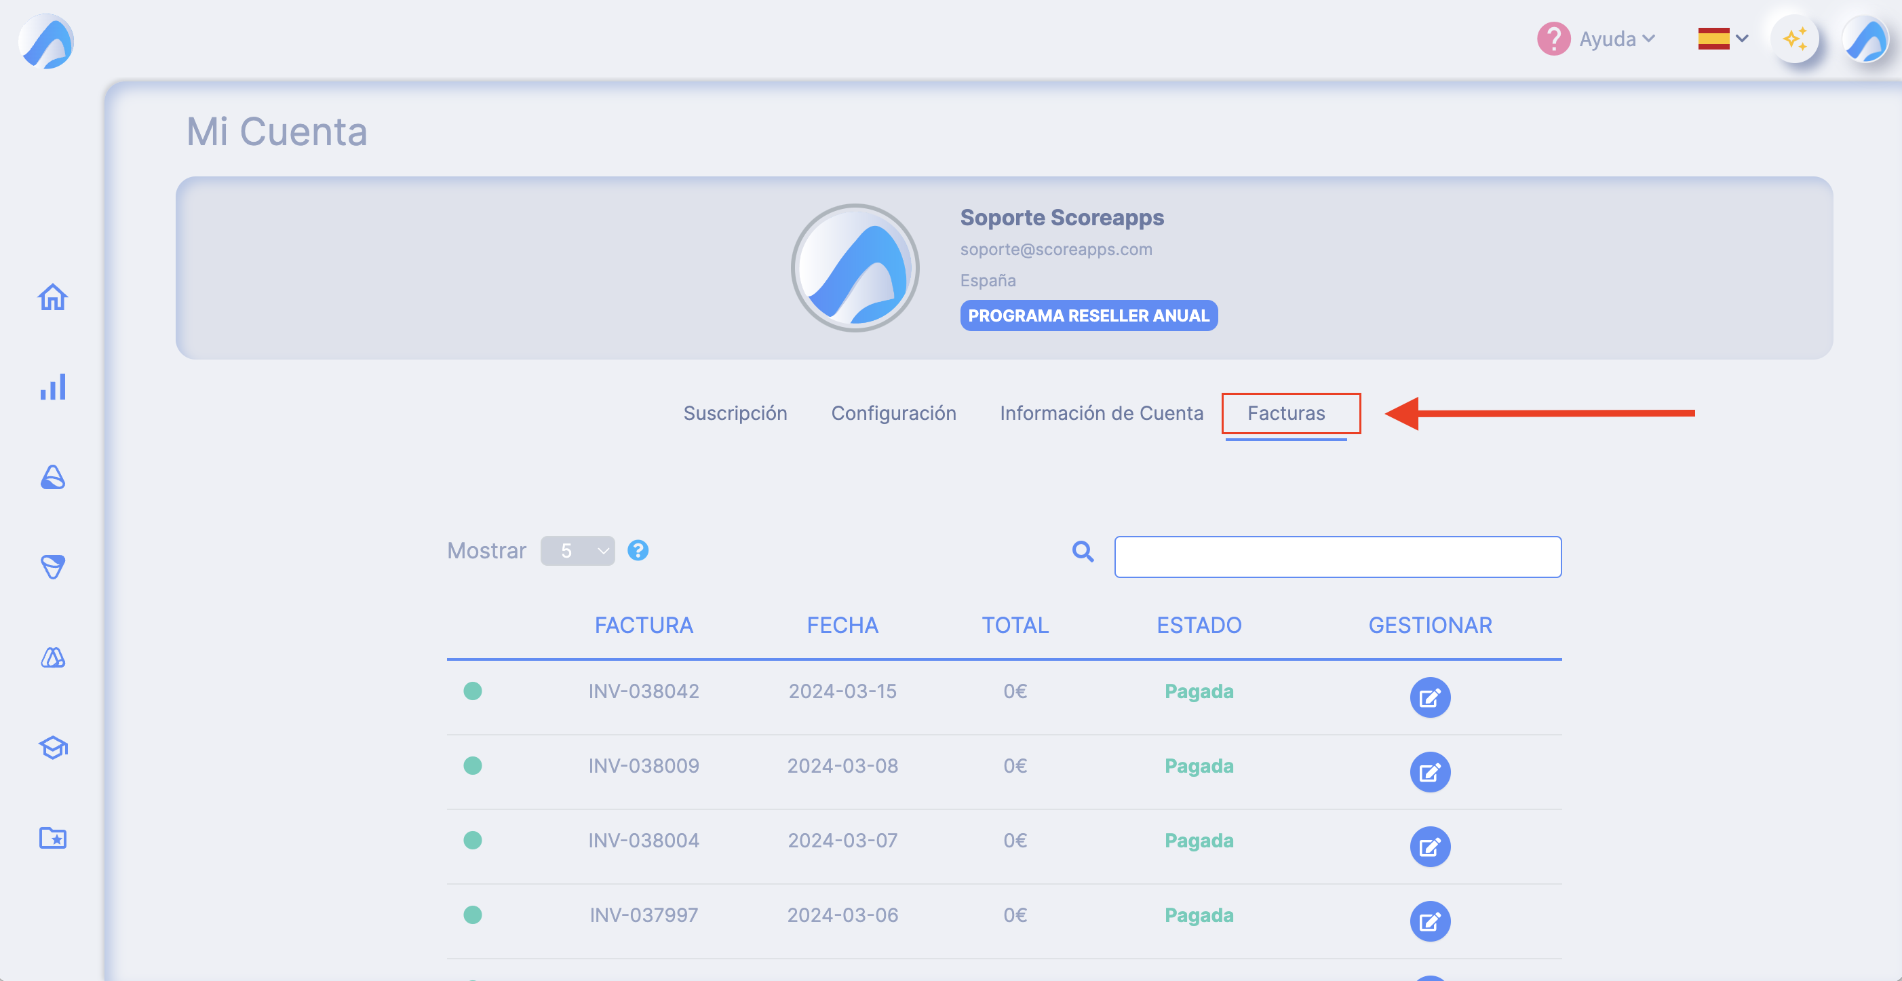
Task: Click Pagada status for INV-038042
Action: (x=1199, y=691)
